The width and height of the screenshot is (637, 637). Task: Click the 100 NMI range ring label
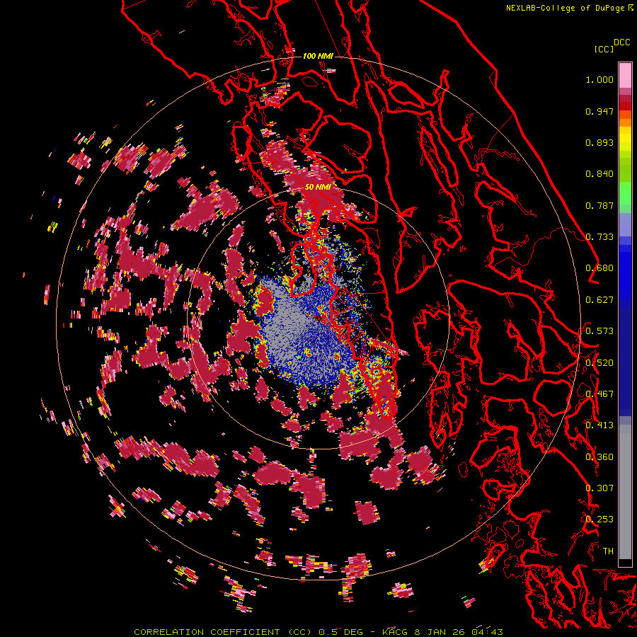[318, 56]
